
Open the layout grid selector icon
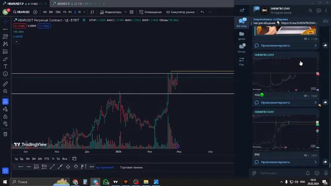click(131, 12)
